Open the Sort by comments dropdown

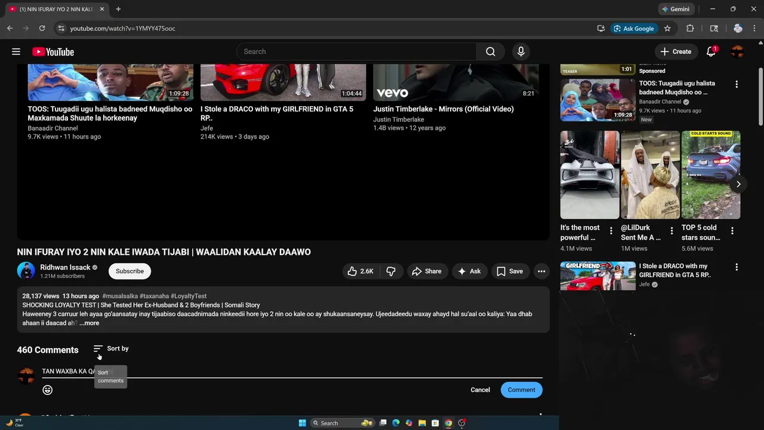click(111, 349)
